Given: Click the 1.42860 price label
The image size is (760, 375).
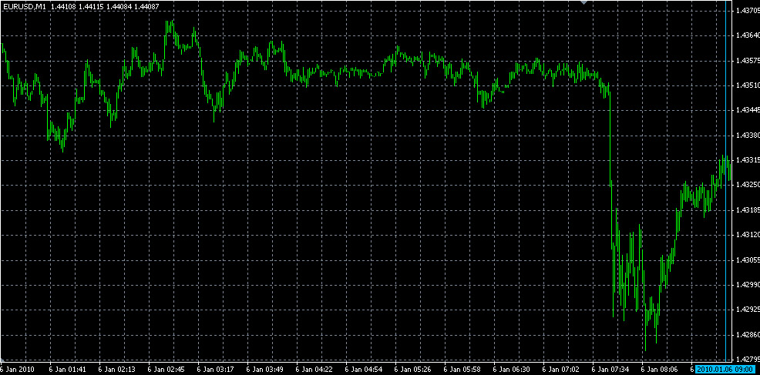Looking at the screenshot, I should [x=747, y=335].
